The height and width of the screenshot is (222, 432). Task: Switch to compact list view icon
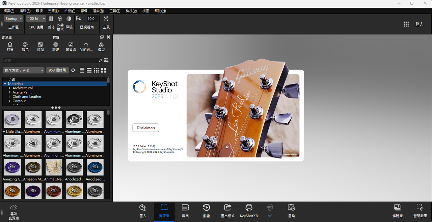coord(82,70)
